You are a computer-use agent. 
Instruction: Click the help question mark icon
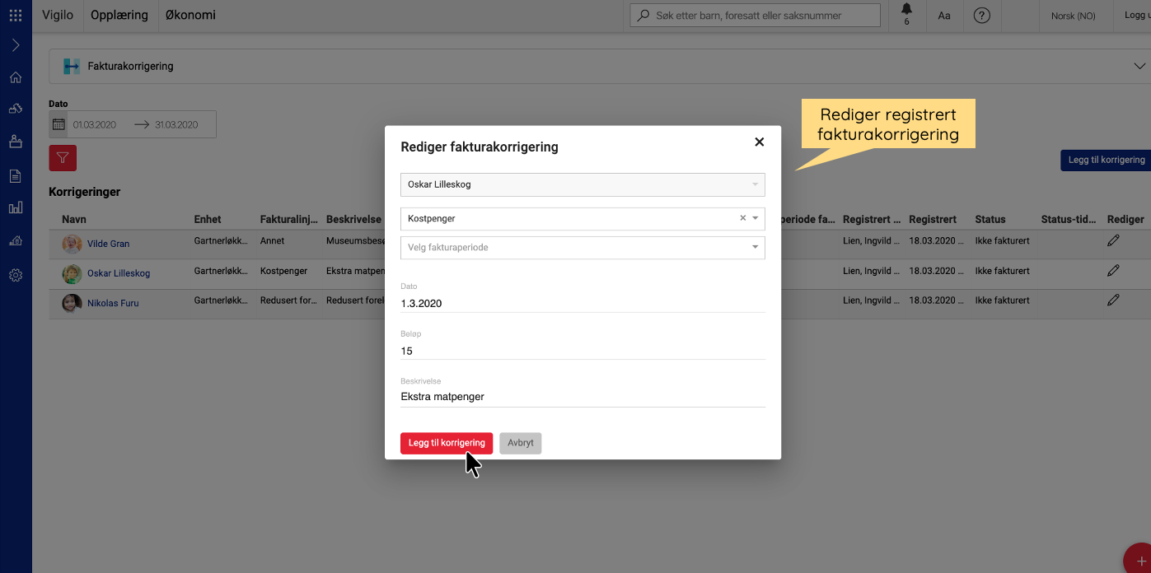tap(981, 16)
